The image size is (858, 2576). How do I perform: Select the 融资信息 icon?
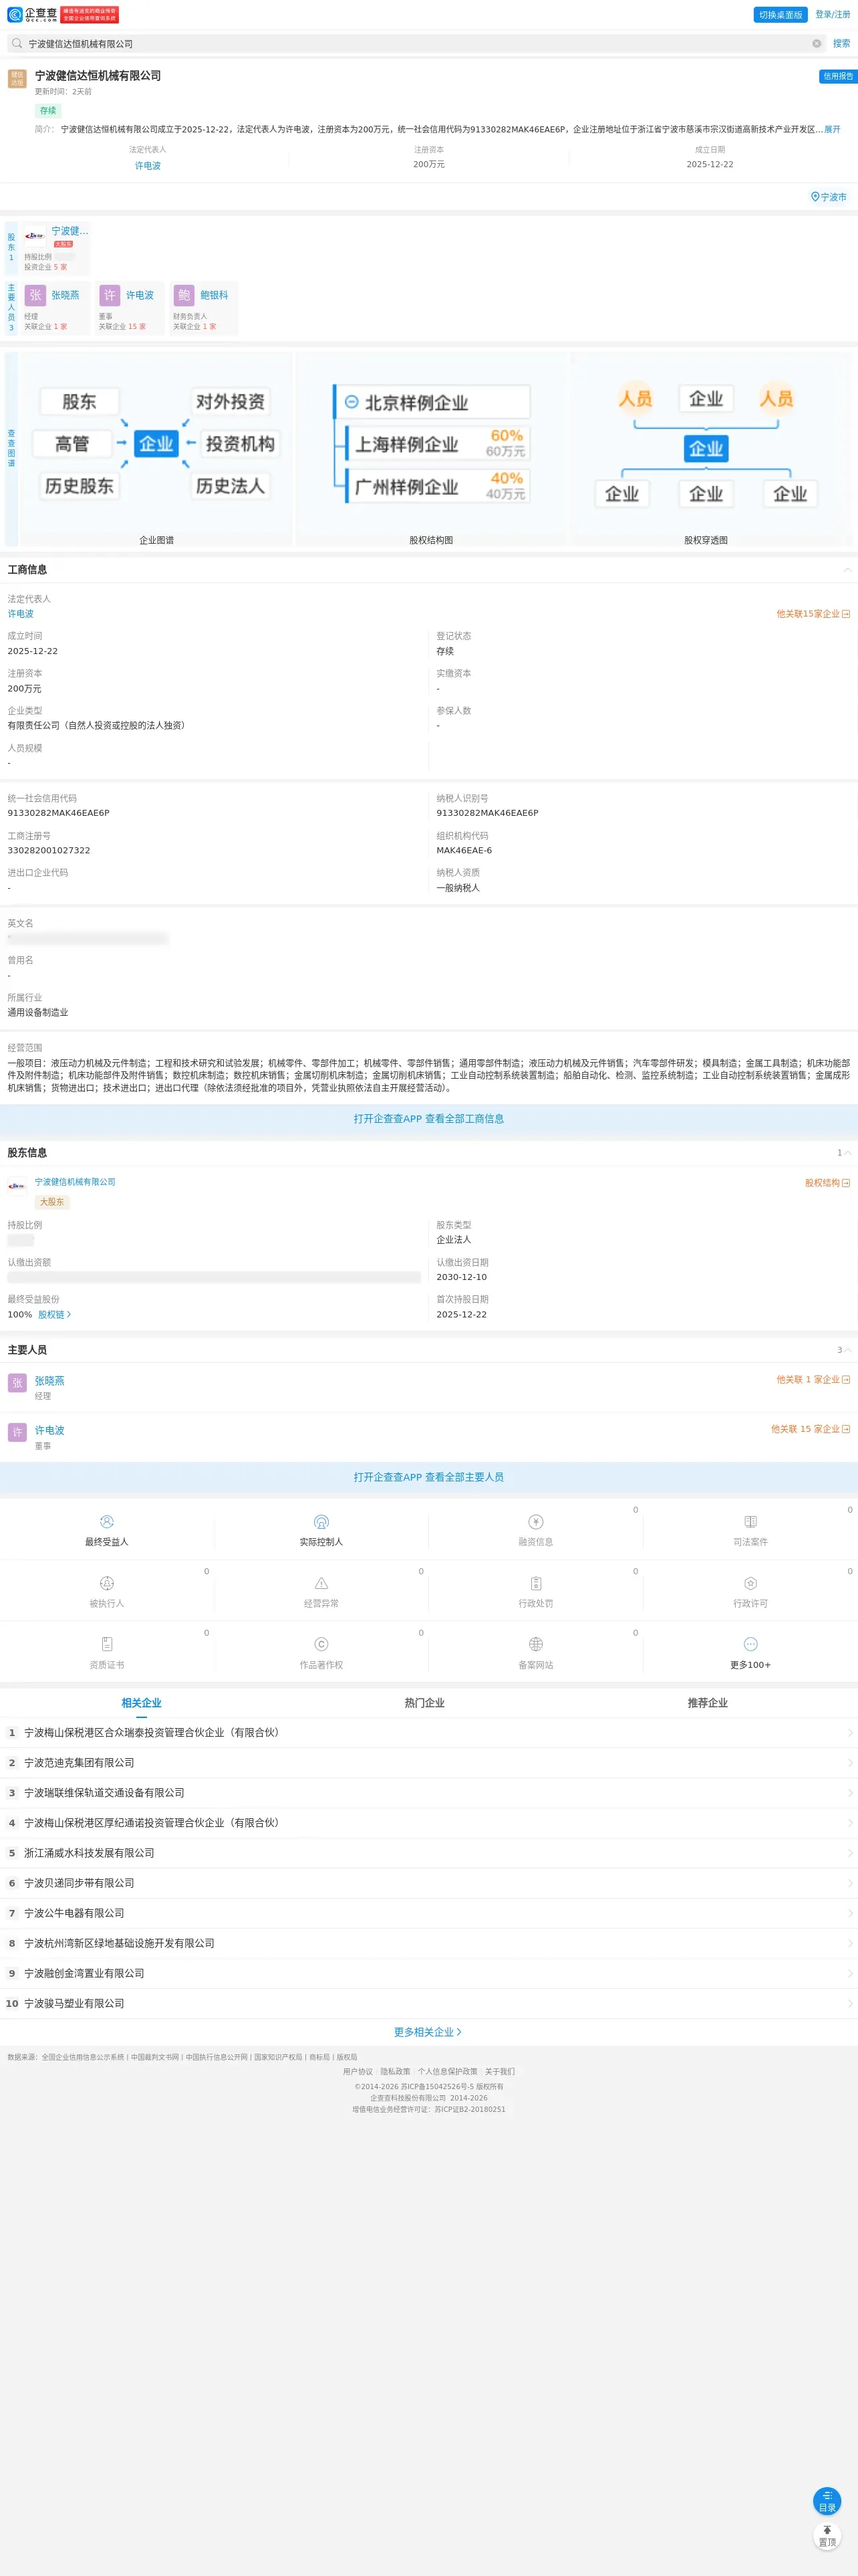click(535, 1522)
